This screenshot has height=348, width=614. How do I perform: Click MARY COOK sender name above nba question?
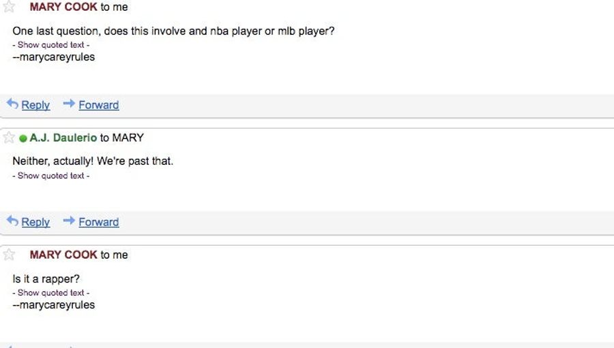click(x=63, y=7)
